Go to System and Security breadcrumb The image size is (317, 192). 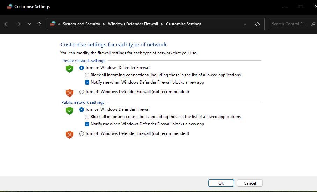coord(81,24)
